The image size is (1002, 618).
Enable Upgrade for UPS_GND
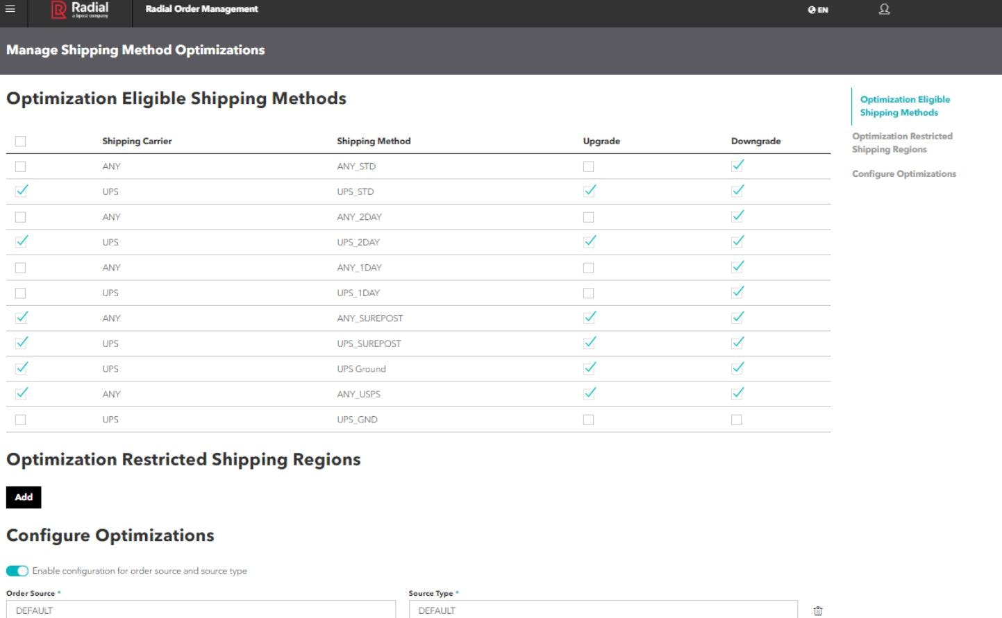point(588,418)
